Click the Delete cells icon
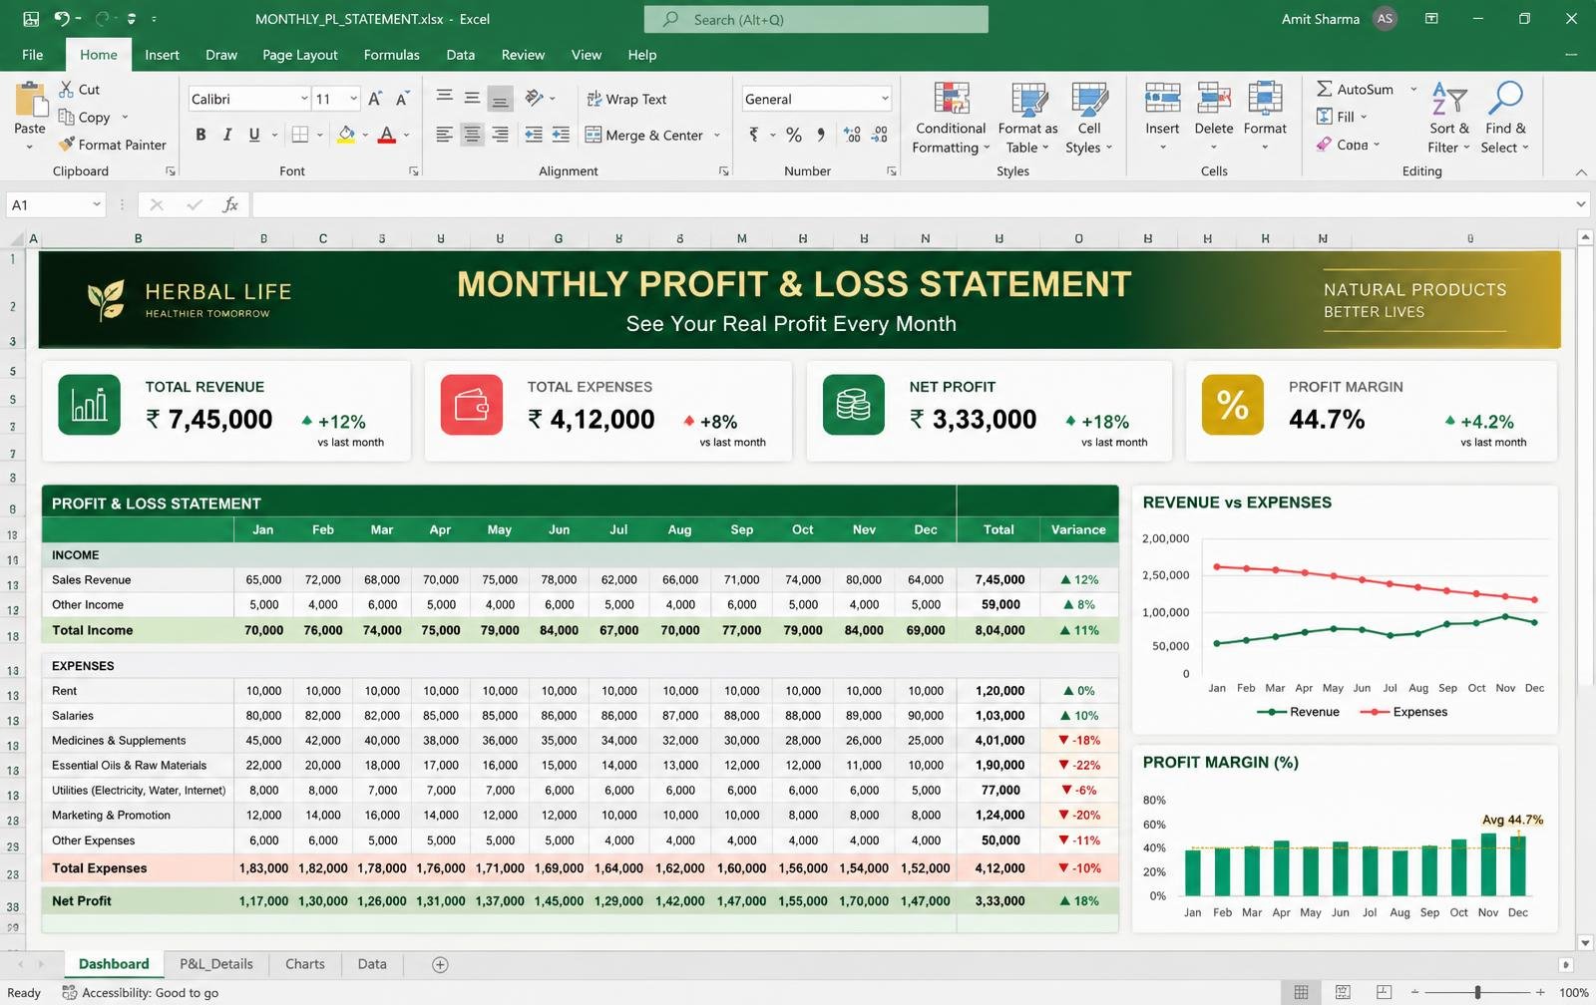1596x1005 pixels. click(1214, 99)
